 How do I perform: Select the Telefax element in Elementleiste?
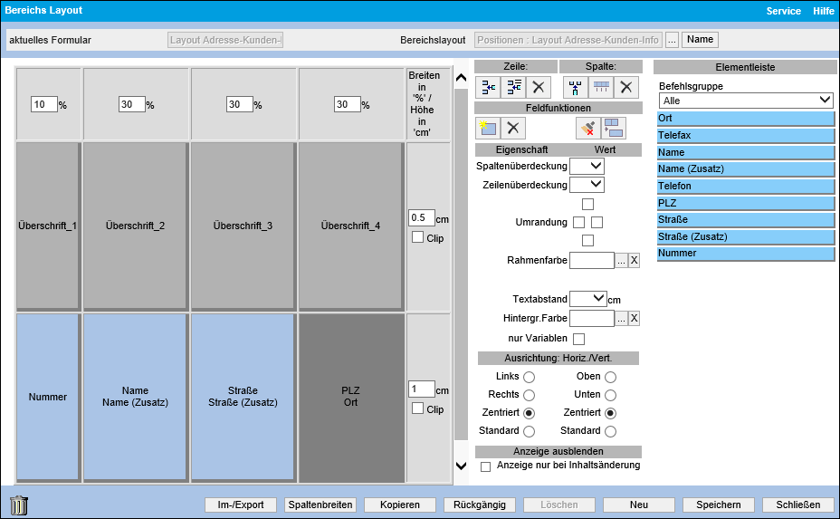coord(746,135)
